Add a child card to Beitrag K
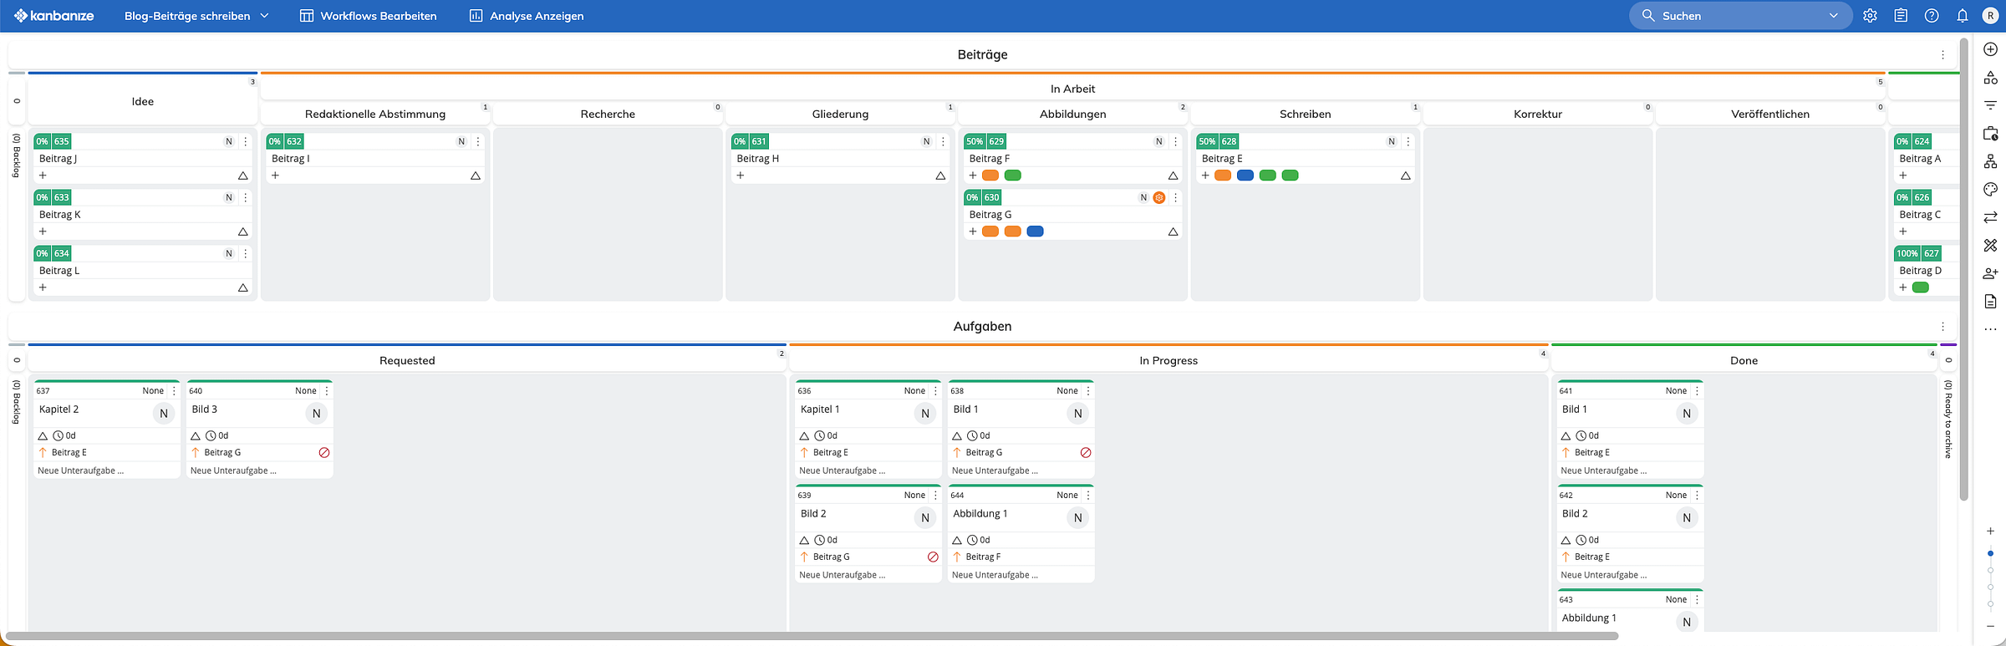The image size is (2006, 646). point(43,231)
